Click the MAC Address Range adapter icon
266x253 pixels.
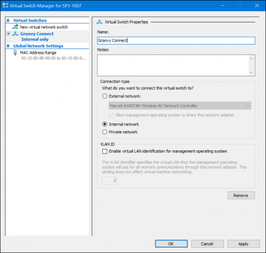[15, 53]
